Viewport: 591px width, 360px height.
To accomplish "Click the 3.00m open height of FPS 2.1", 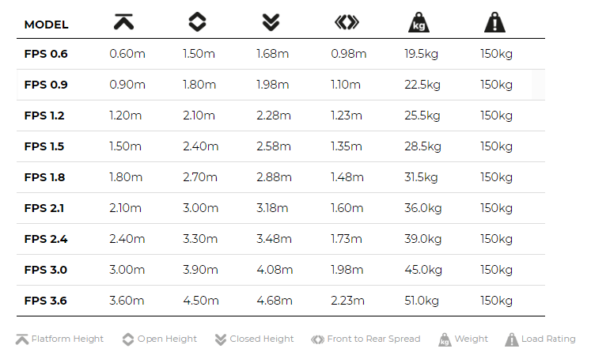I will click(200, 208).
